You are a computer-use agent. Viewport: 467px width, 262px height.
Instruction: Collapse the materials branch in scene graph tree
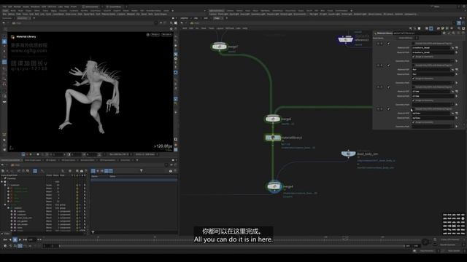[5, 185]
